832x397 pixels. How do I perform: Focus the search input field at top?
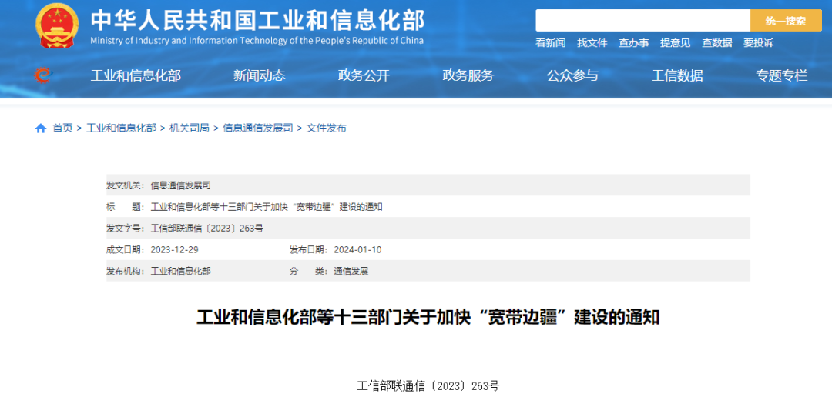click(x=642, y=21)
